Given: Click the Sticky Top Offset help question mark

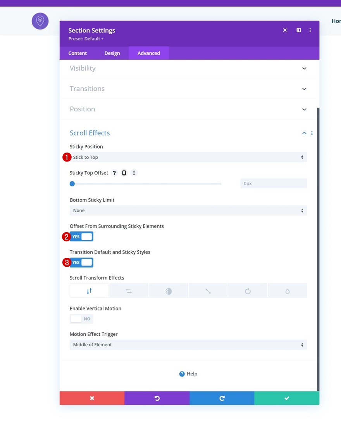Looking at the screenshot, I should [114, 173].
